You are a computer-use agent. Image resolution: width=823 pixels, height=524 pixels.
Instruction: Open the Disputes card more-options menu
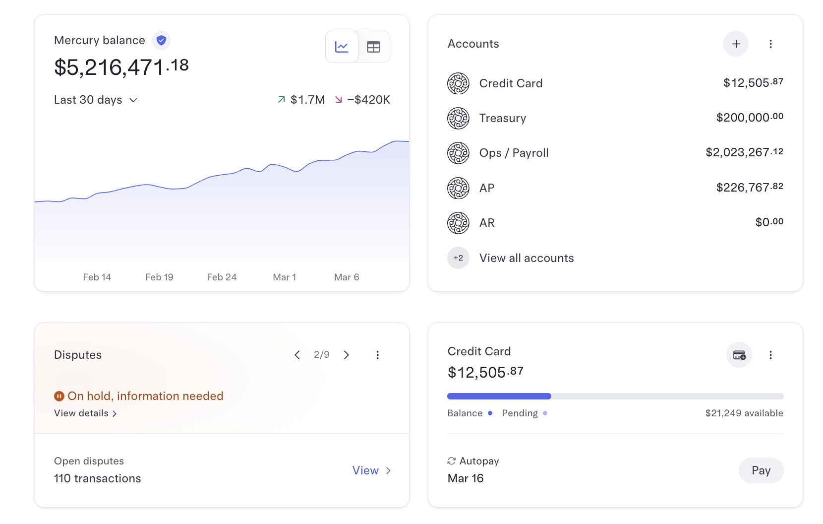pyautogui.click(x=377, y=355)
